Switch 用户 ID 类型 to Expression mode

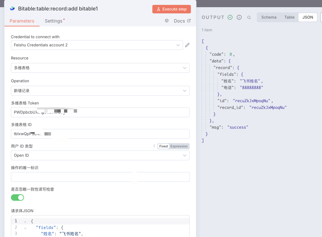point(179,146)
